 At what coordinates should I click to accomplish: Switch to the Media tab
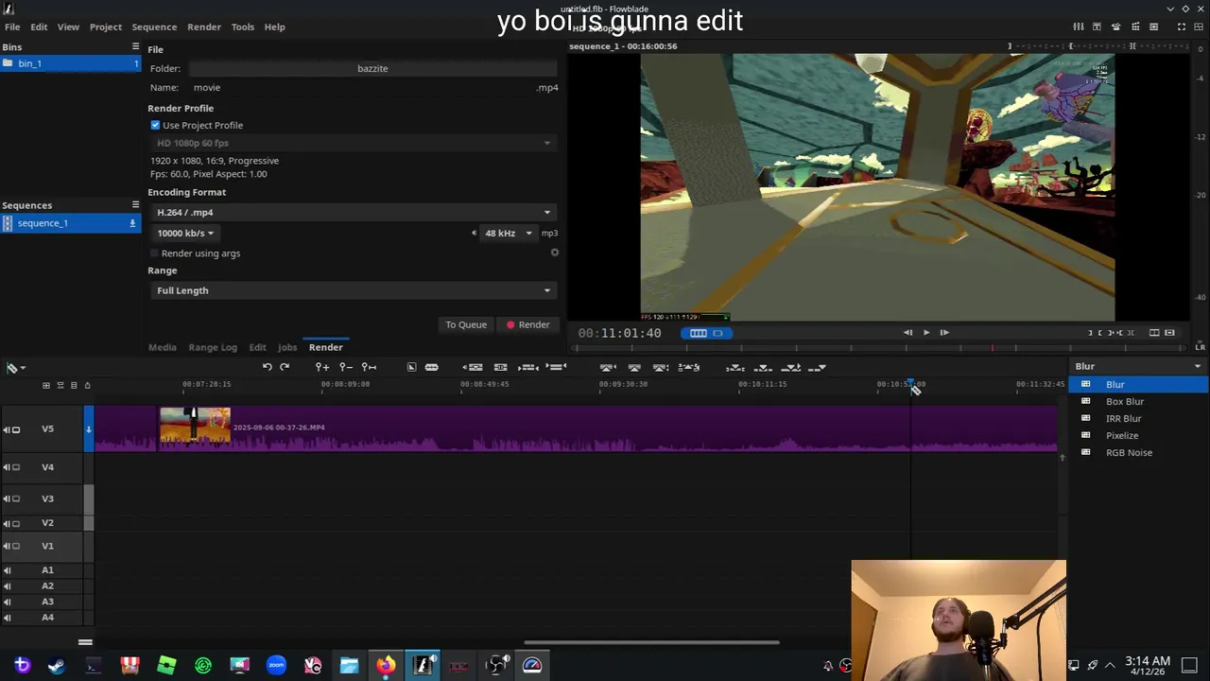163,347
